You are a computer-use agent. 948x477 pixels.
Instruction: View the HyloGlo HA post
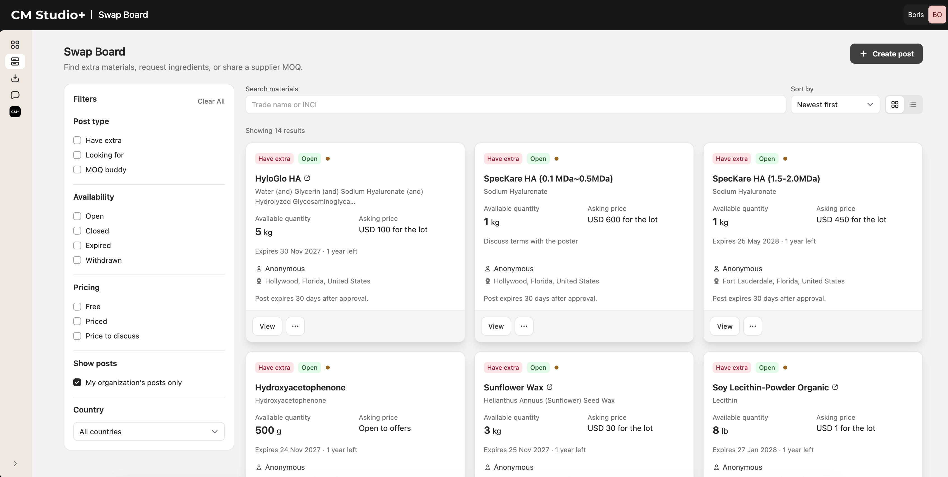coord(267,326)
